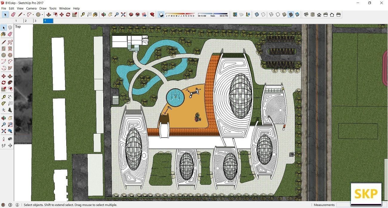This screenshot has width=388, height=208.
Task: Click the 'Select objects' status text
Action: [x=70, y=205]
